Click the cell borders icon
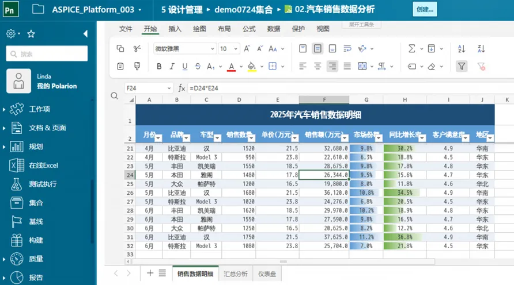Viewport: 514px width, 285px height. click(x=273, y=66)
